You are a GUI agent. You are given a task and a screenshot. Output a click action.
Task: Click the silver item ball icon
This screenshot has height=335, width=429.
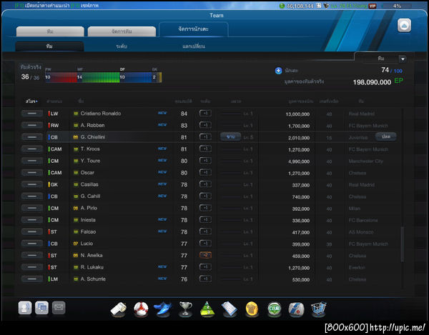296,309
